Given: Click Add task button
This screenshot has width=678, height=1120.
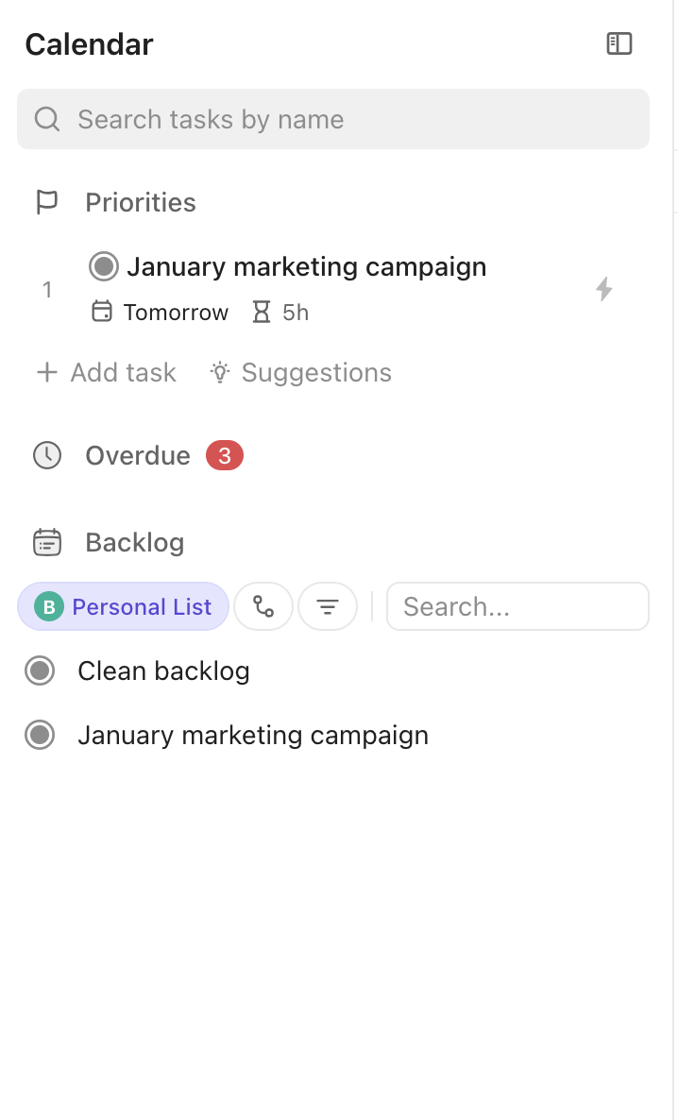Looking at the screenshot, I should (106, 373).
